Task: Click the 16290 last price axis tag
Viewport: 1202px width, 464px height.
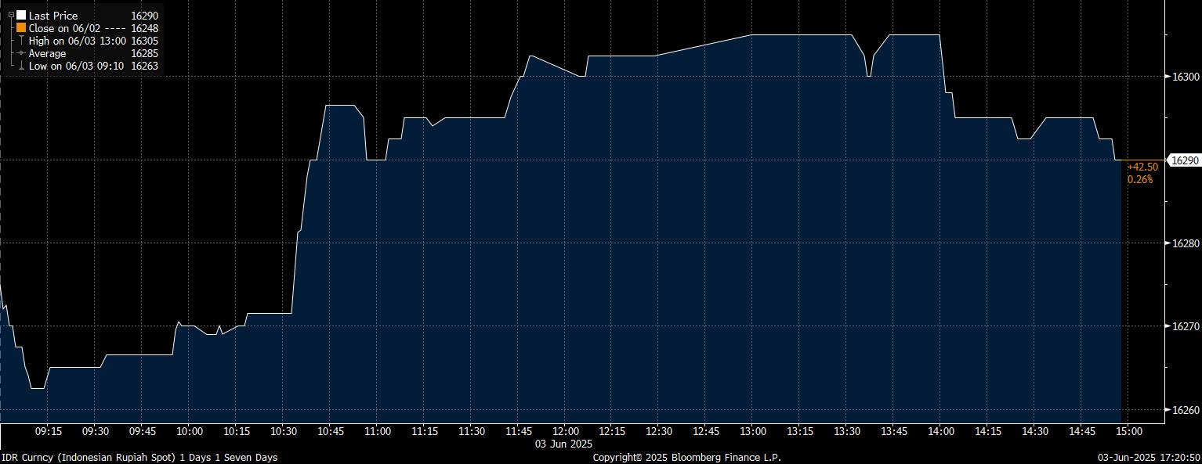Action: coord(1183,160)
